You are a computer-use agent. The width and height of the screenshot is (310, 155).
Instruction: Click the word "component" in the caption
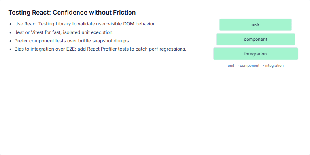pyautogui.click(x=250, y=66)
